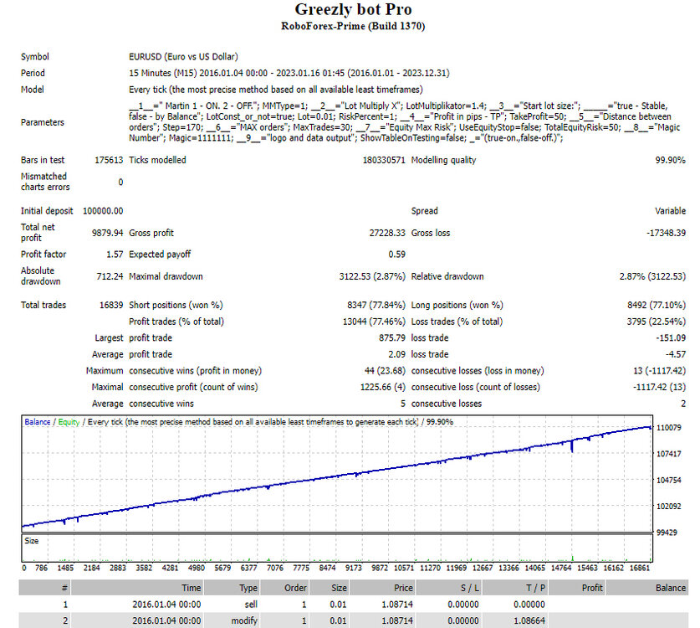The width and height of the screenshot is (700, 628).
Task: Click the long positions value 8492 (77.10%)
Action: [x=657, y=305]
